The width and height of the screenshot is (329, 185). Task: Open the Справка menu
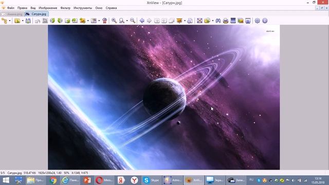click(111, 8)
